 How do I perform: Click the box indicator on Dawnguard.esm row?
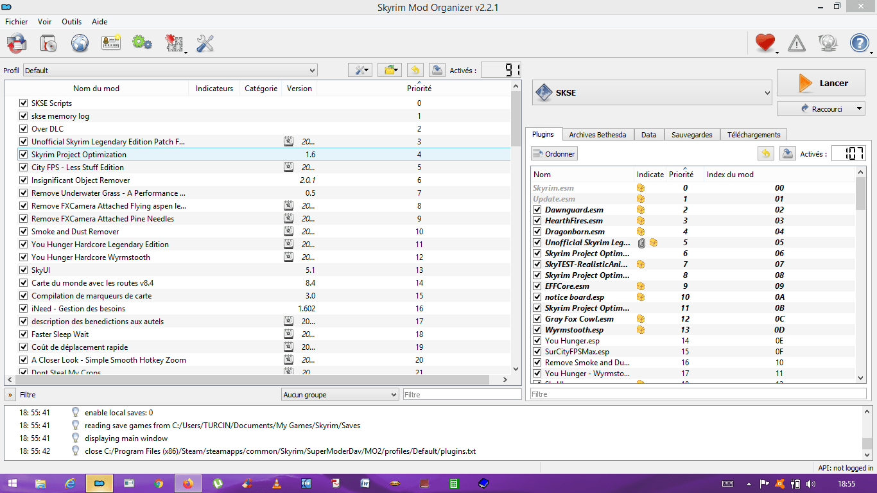pyautogui.click(x=641, y=210)
